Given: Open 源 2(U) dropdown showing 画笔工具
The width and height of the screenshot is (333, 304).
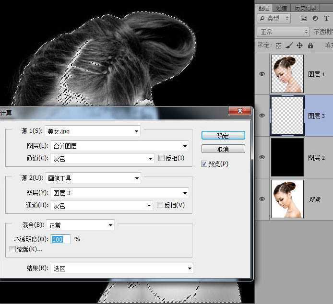Looking at the screenshot, I should (93, 178).
